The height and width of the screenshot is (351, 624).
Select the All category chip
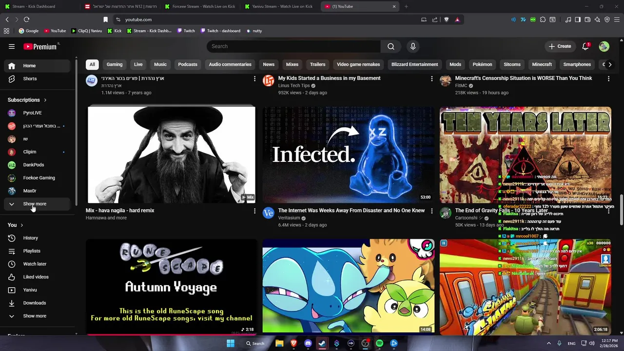[x=92, y=64]
